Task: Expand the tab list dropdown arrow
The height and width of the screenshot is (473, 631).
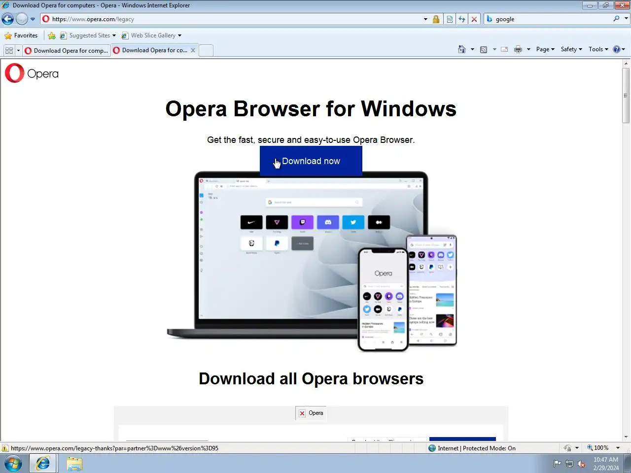Action: [18, 50]
